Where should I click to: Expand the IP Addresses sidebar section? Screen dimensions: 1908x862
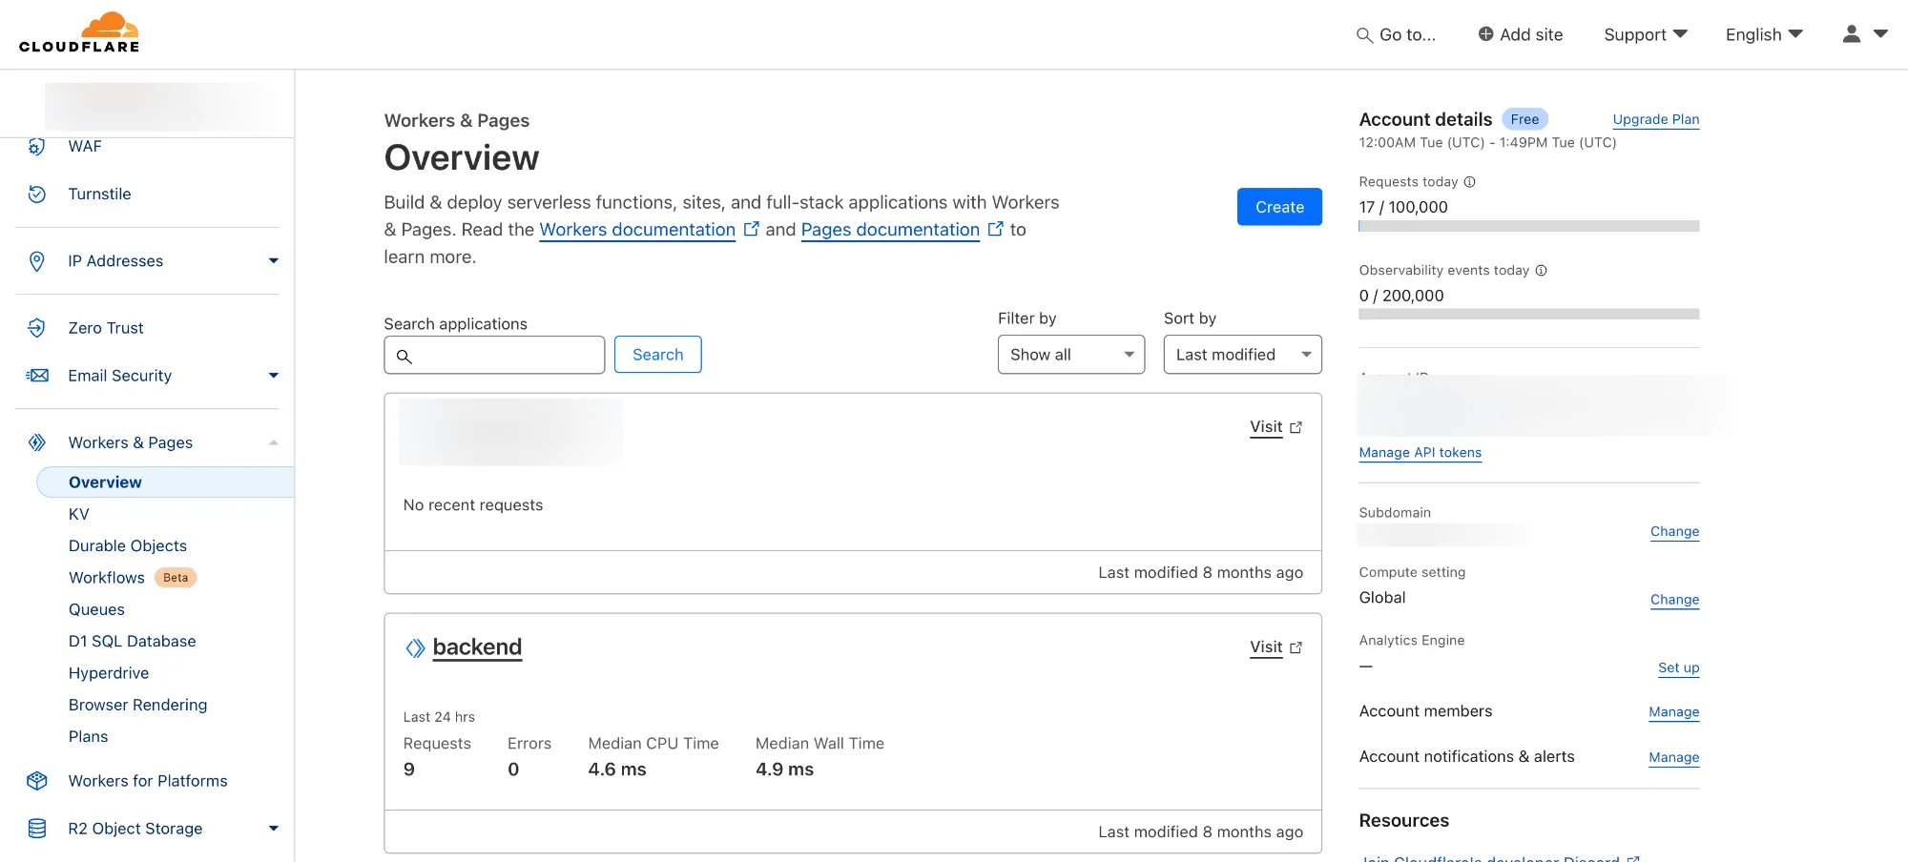coord(274,261)
